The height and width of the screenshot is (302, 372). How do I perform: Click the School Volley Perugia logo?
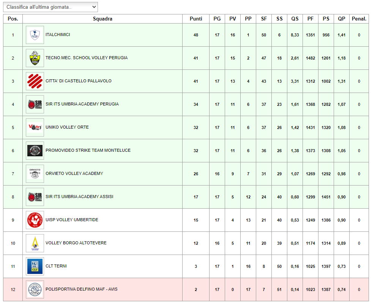35,58
